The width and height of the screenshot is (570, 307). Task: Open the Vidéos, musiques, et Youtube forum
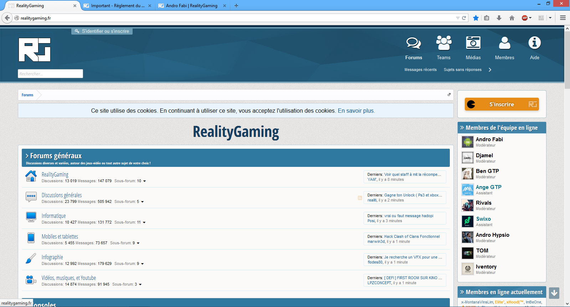click(69, 278)
